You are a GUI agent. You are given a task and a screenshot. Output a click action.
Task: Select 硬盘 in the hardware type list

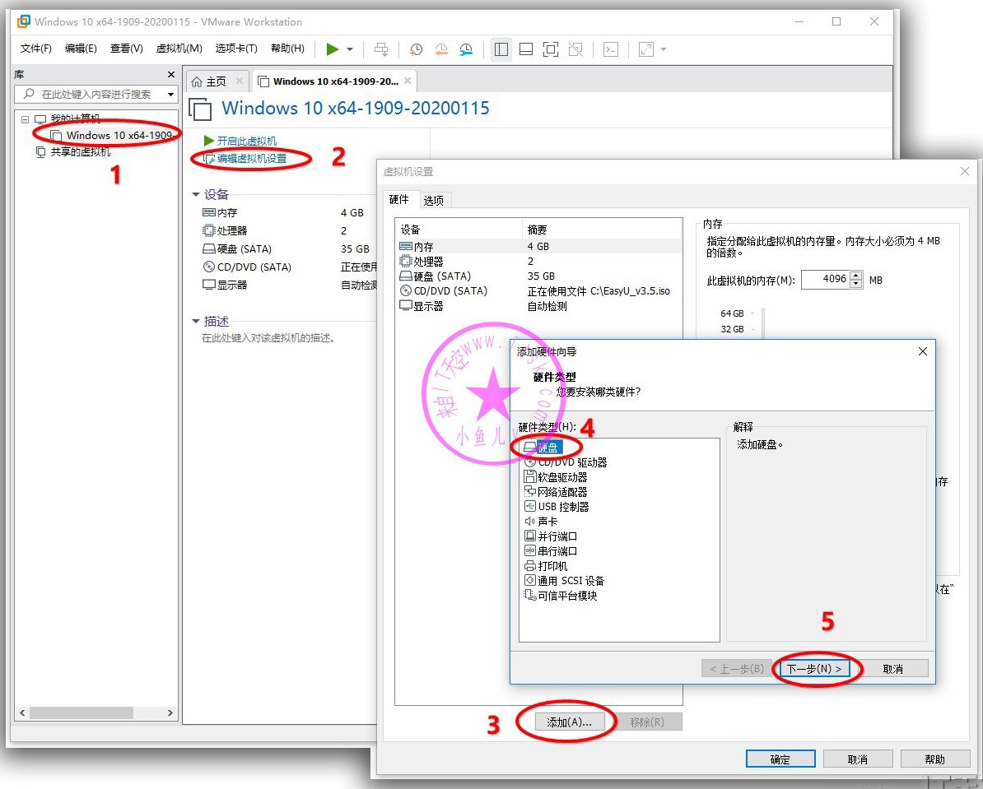coord(543,447)
